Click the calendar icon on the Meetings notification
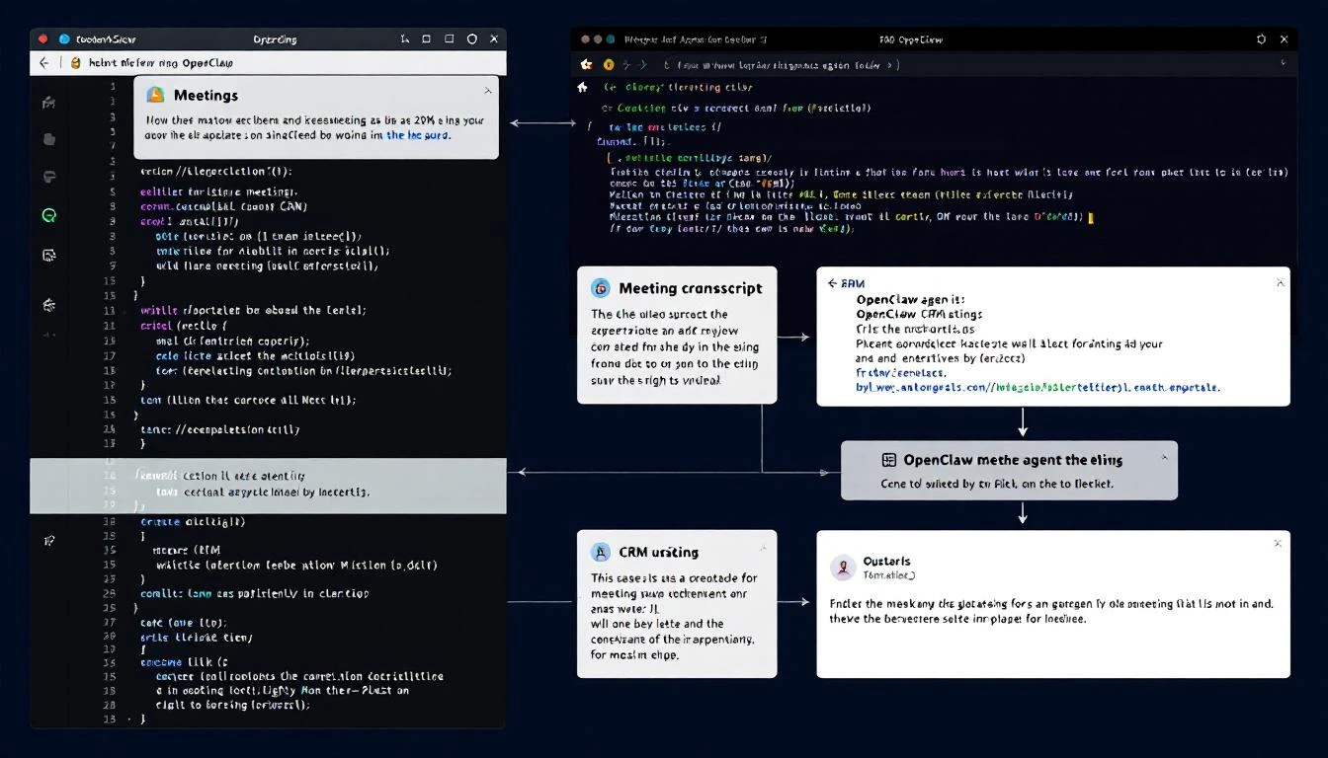 [x=156, y=95]
